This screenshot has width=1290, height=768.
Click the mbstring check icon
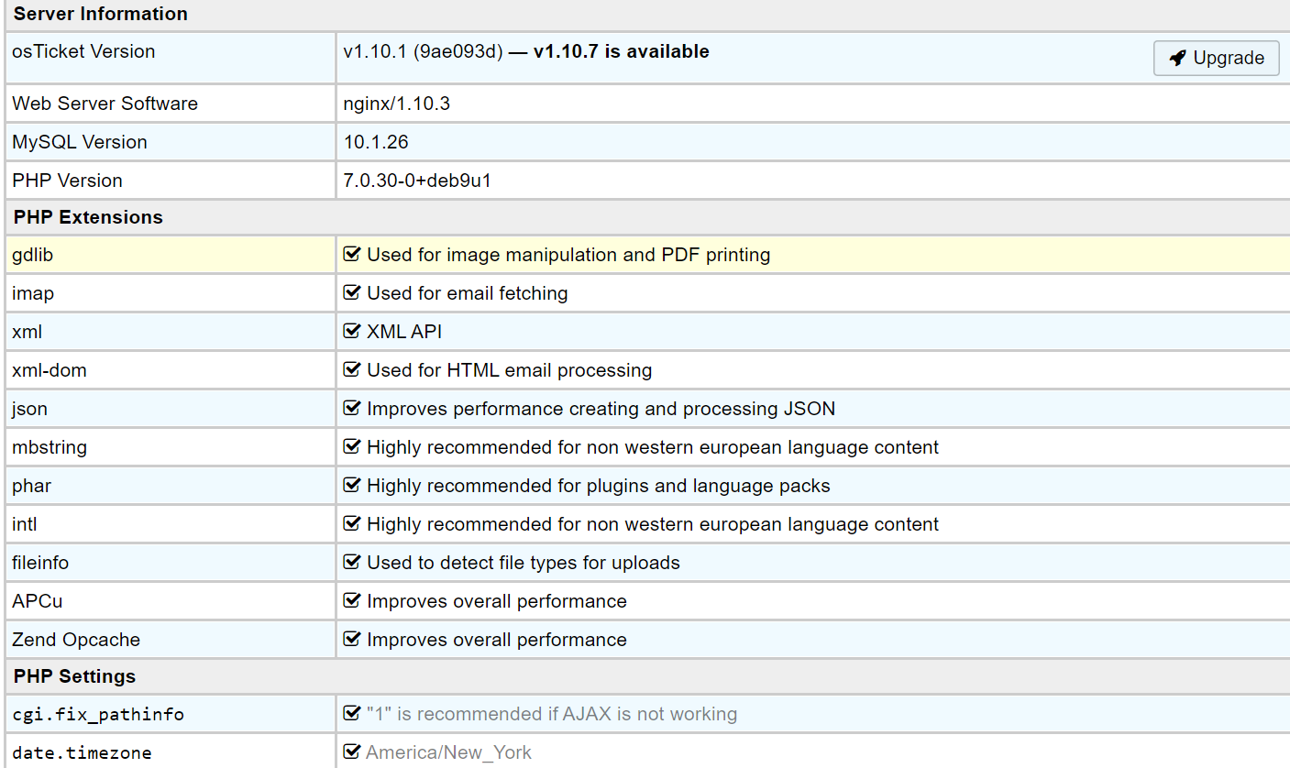tap(351, 446)
